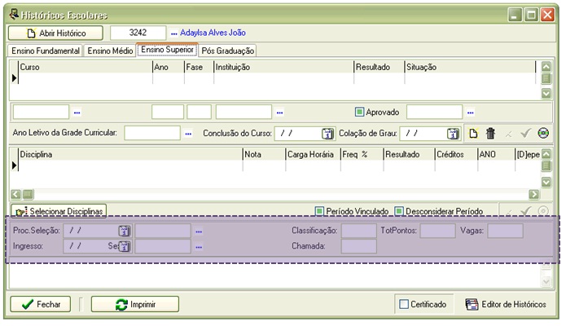The image size is (566, 326).
Task: Open calendar for Conclusão do Curso
Action: (x=327, y=133)
